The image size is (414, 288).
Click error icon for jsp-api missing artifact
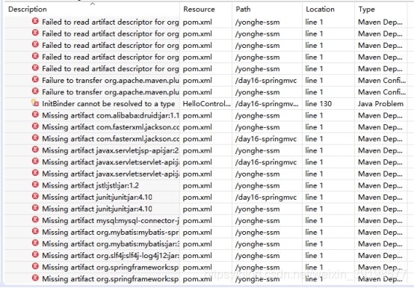35,150
